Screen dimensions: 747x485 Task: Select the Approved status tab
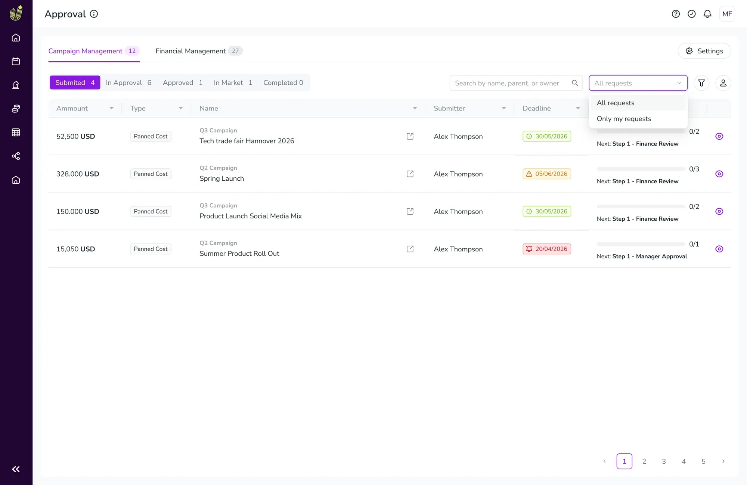(x=183, y=83)
